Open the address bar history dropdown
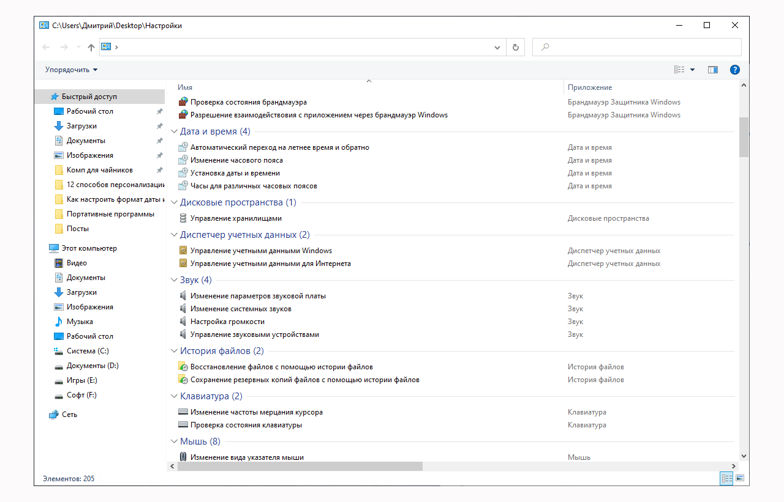Image resolution: width=784 pixels, height=502 pixels. pos(497,47)
